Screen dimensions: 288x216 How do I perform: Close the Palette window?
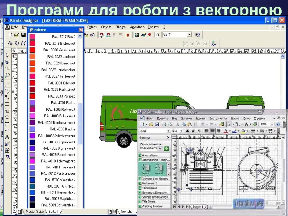tap(81, 30)
